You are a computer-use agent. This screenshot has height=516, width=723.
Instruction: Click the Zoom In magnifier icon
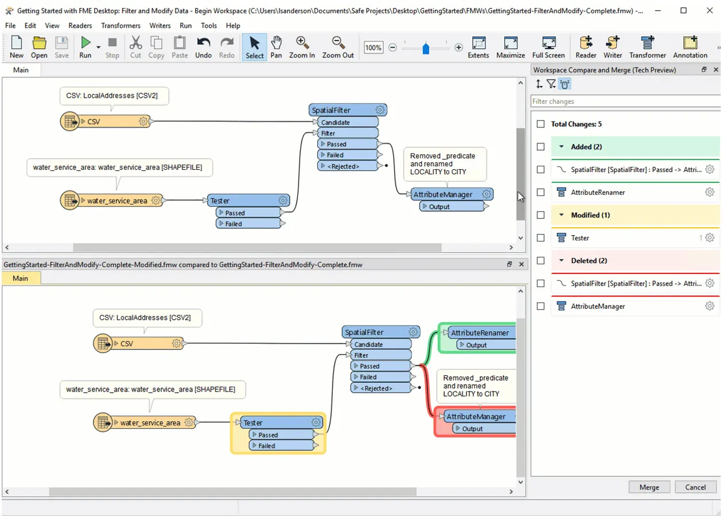tap(302, 43)
